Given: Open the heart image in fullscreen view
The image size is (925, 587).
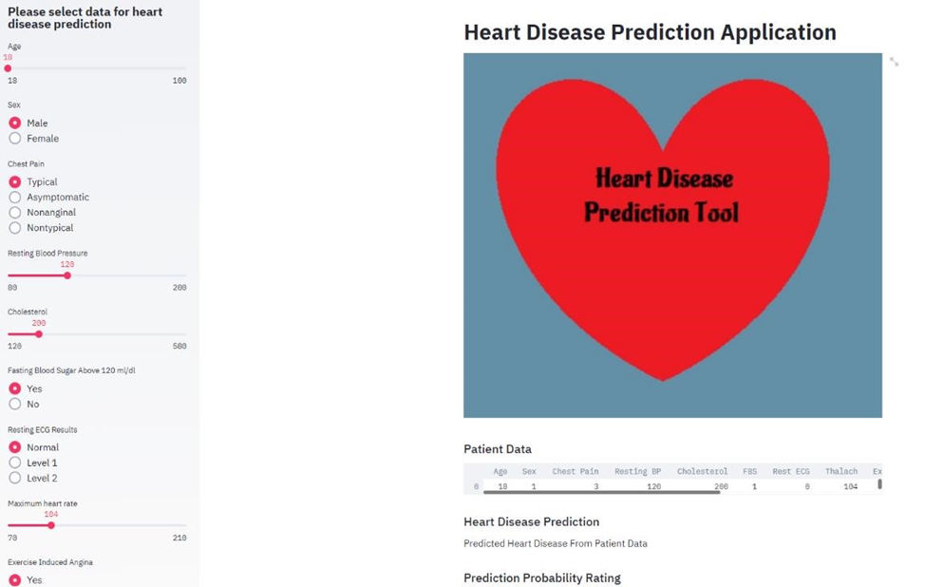Looking at the screenshot, I should (894, 61).
